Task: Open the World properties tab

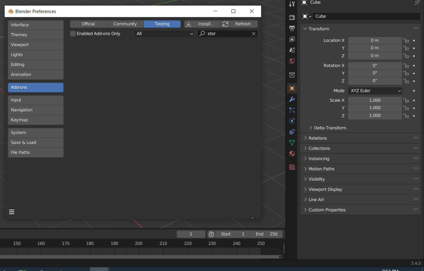Action: 292,61
